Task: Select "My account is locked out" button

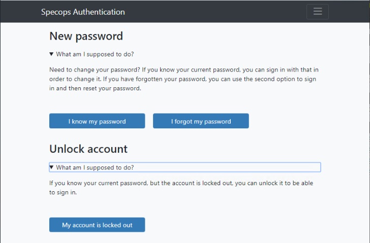Action: [97, 225]
